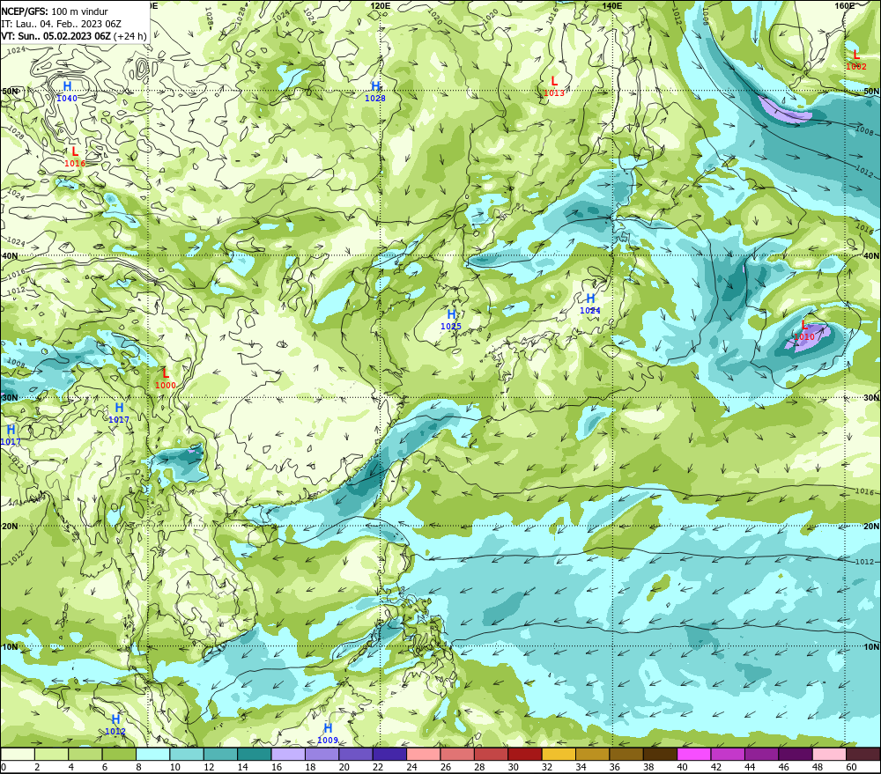Pick the dark purple 46–48 legend swatch

(x=795, y=754)
